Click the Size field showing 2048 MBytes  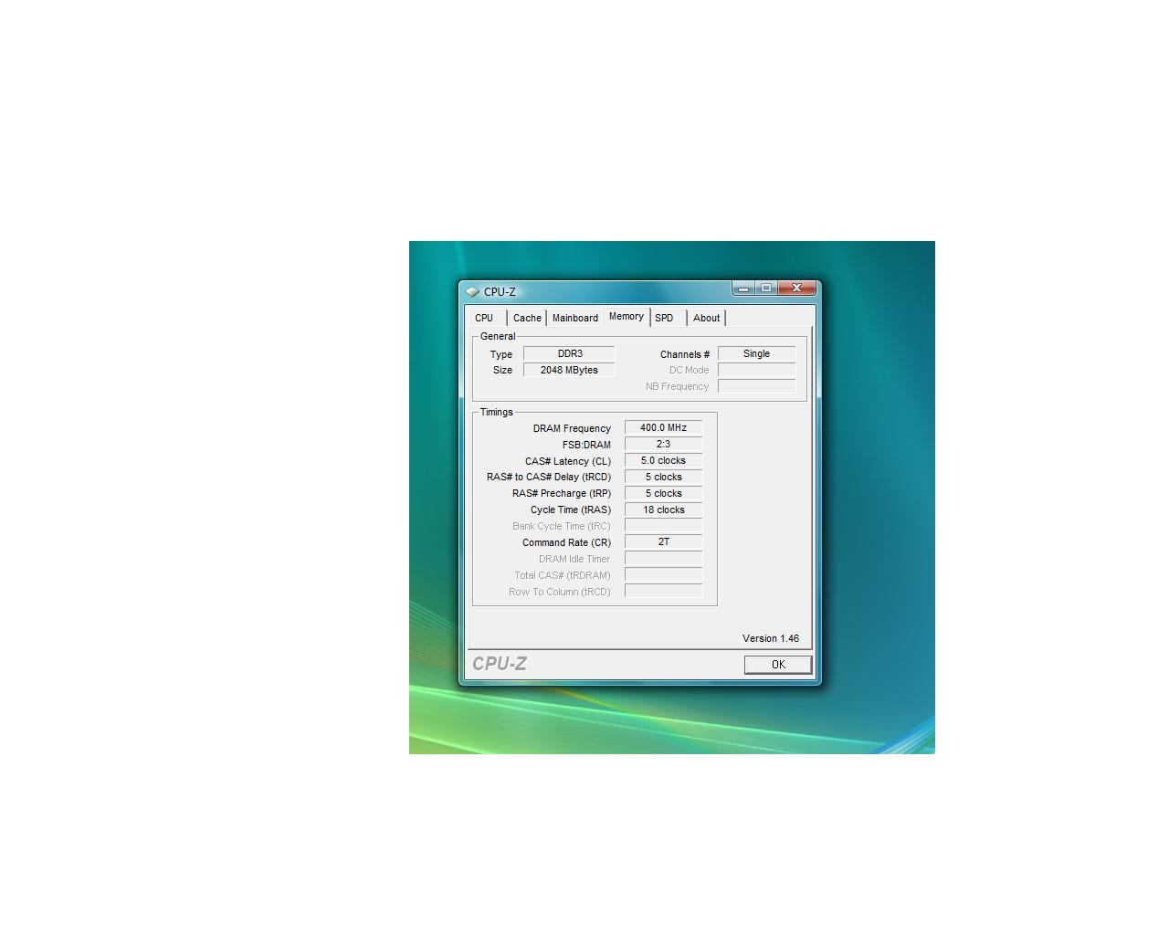(569, 370)
